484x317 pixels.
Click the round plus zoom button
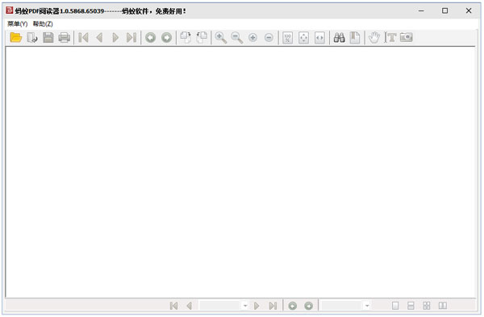coord(252,38)
